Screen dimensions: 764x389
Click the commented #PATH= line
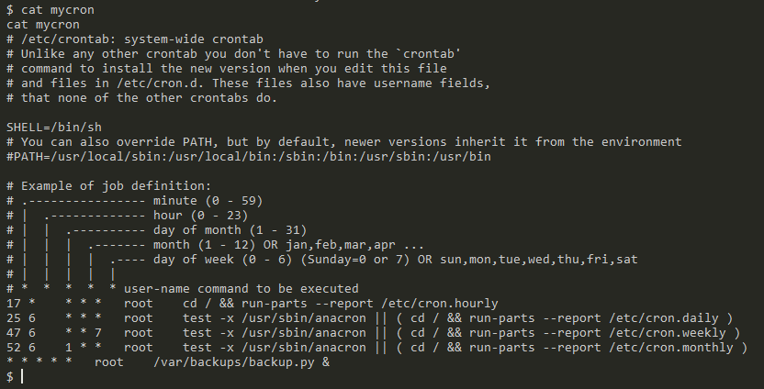click(x=249, y=157)
